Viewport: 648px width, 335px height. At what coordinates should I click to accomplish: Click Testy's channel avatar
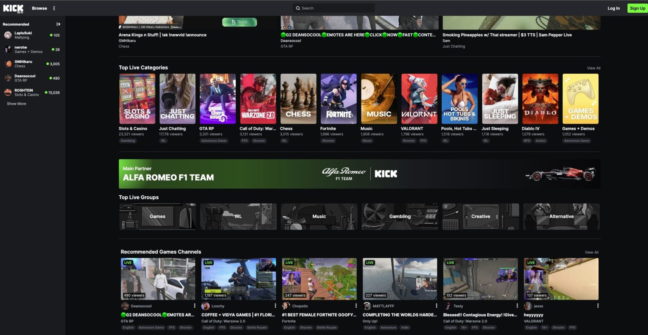(x=448, y=306)
